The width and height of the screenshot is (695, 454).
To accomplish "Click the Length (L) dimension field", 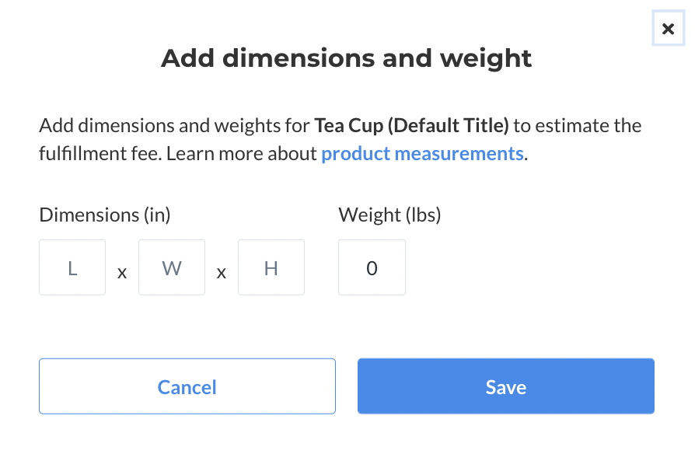I will pyautogui.click(x=72, y=267).
